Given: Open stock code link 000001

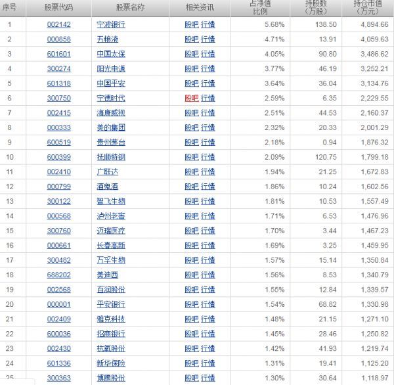Looking at the screenshot, I should tap(59, 305).
